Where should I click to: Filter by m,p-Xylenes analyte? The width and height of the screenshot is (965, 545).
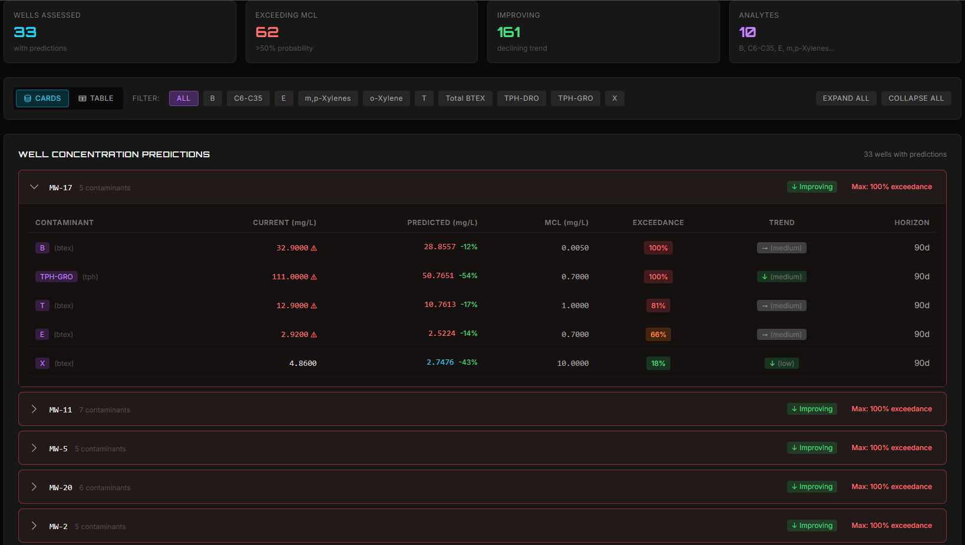328,98
